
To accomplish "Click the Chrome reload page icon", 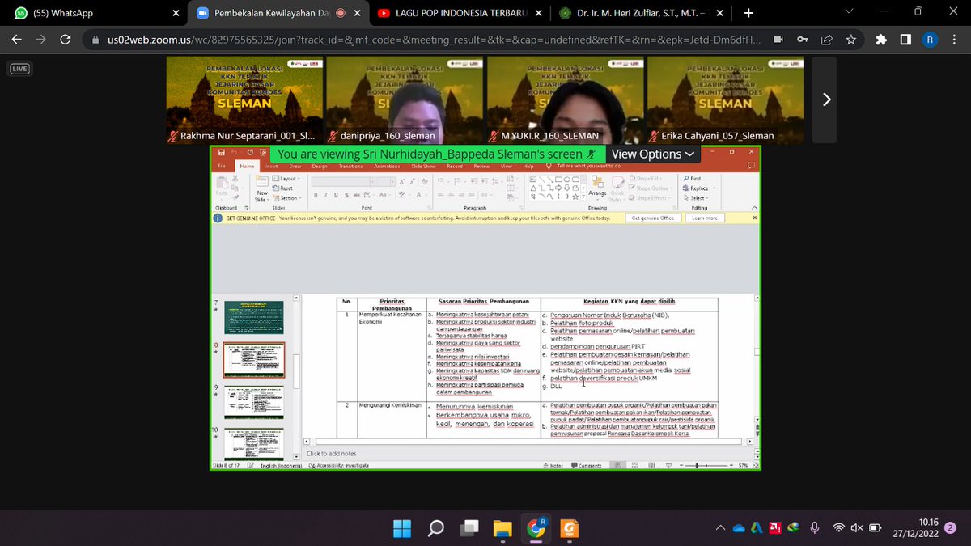I will point(65,40).
